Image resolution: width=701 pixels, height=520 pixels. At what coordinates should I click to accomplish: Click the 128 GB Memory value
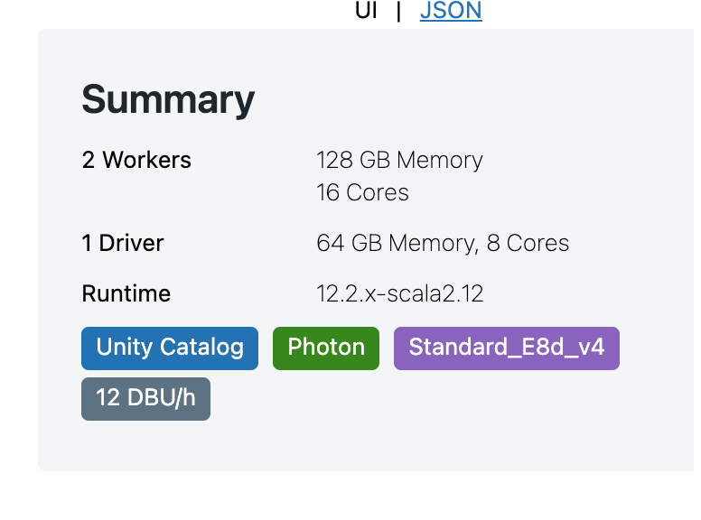tap(399, 161)
